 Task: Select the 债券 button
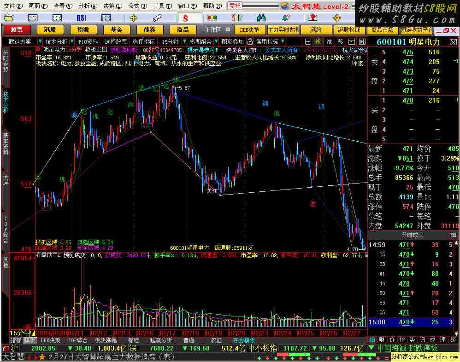point(149,29)
